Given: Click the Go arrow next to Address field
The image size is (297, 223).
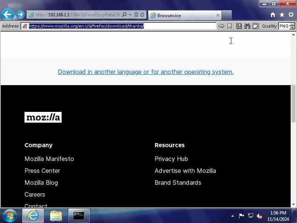Looking at the screenshot, I should click(x=221, y=26).
